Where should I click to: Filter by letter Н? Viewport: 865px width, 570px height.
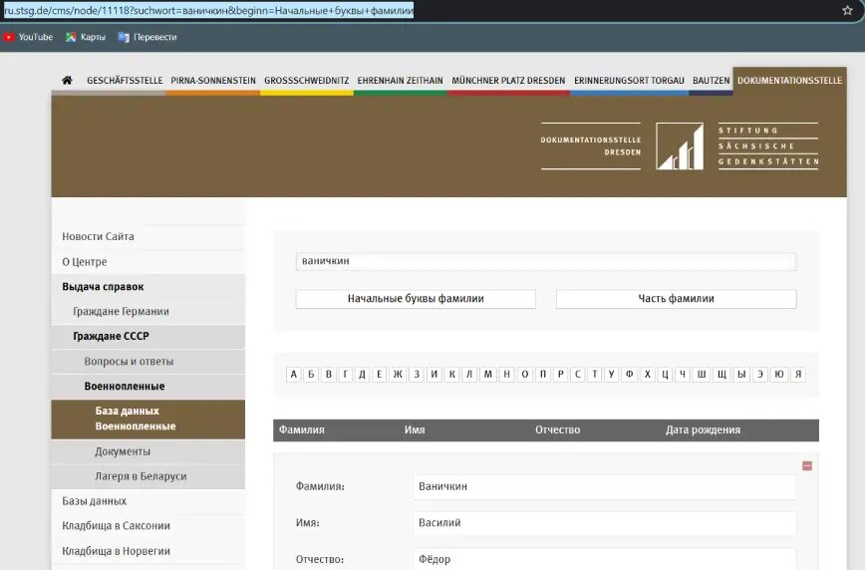pyautogui.click(x=506, y=375)
